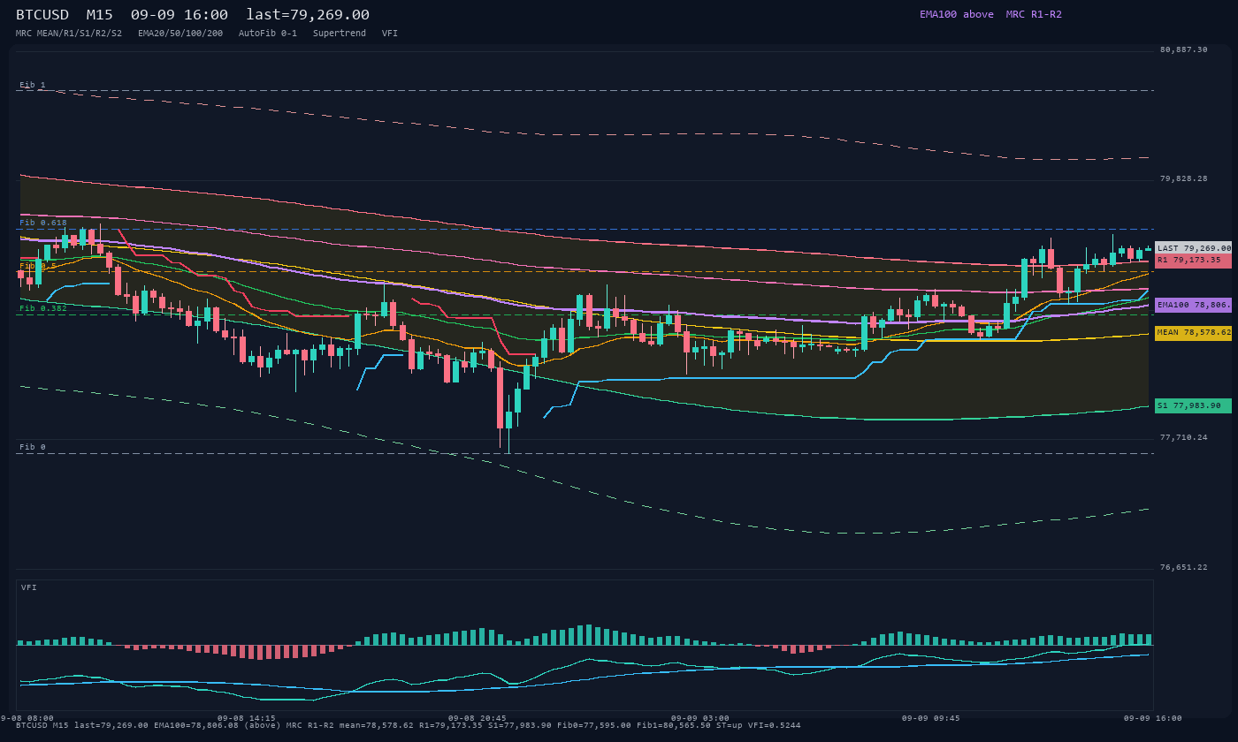The image size is (1238, 742).
Task: Click the last=79,269.00 header value
Action: tap(308, 14)
